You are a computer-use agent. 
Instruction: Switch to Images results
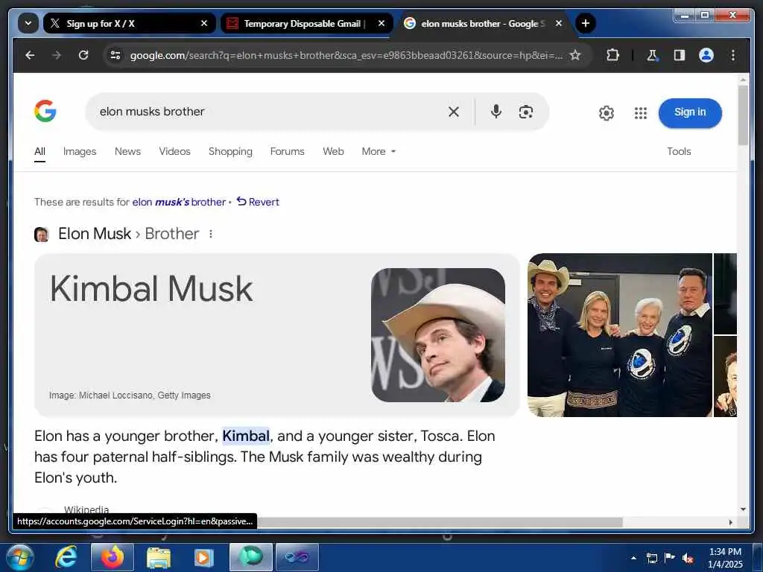click(80, 151)
